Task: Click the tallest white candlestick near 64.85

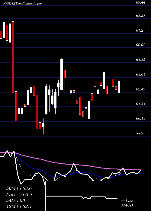Action: 62,75
